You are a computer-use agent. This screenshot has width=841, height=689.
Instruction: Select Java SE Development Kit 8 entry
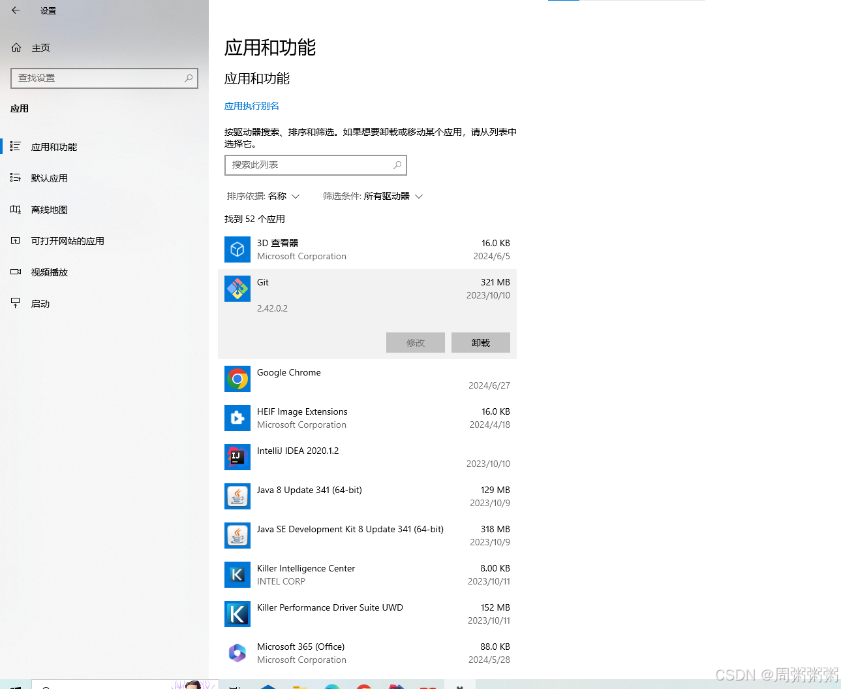pos(367,536)
